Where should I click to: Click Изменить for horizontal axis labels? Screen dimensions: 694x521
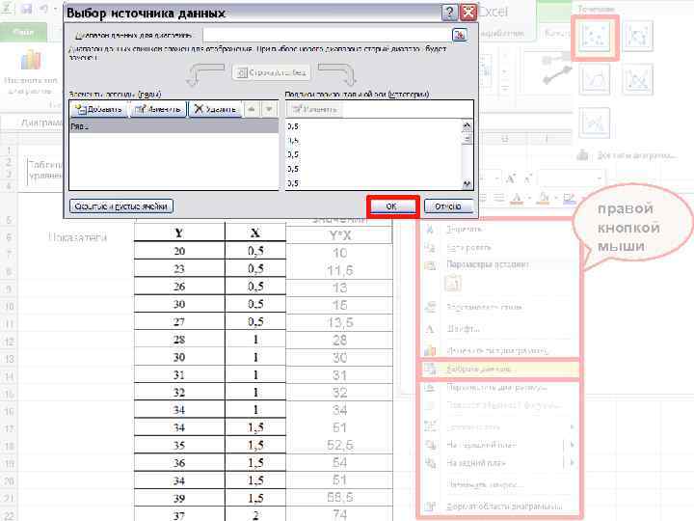click(x=314, y=109)
